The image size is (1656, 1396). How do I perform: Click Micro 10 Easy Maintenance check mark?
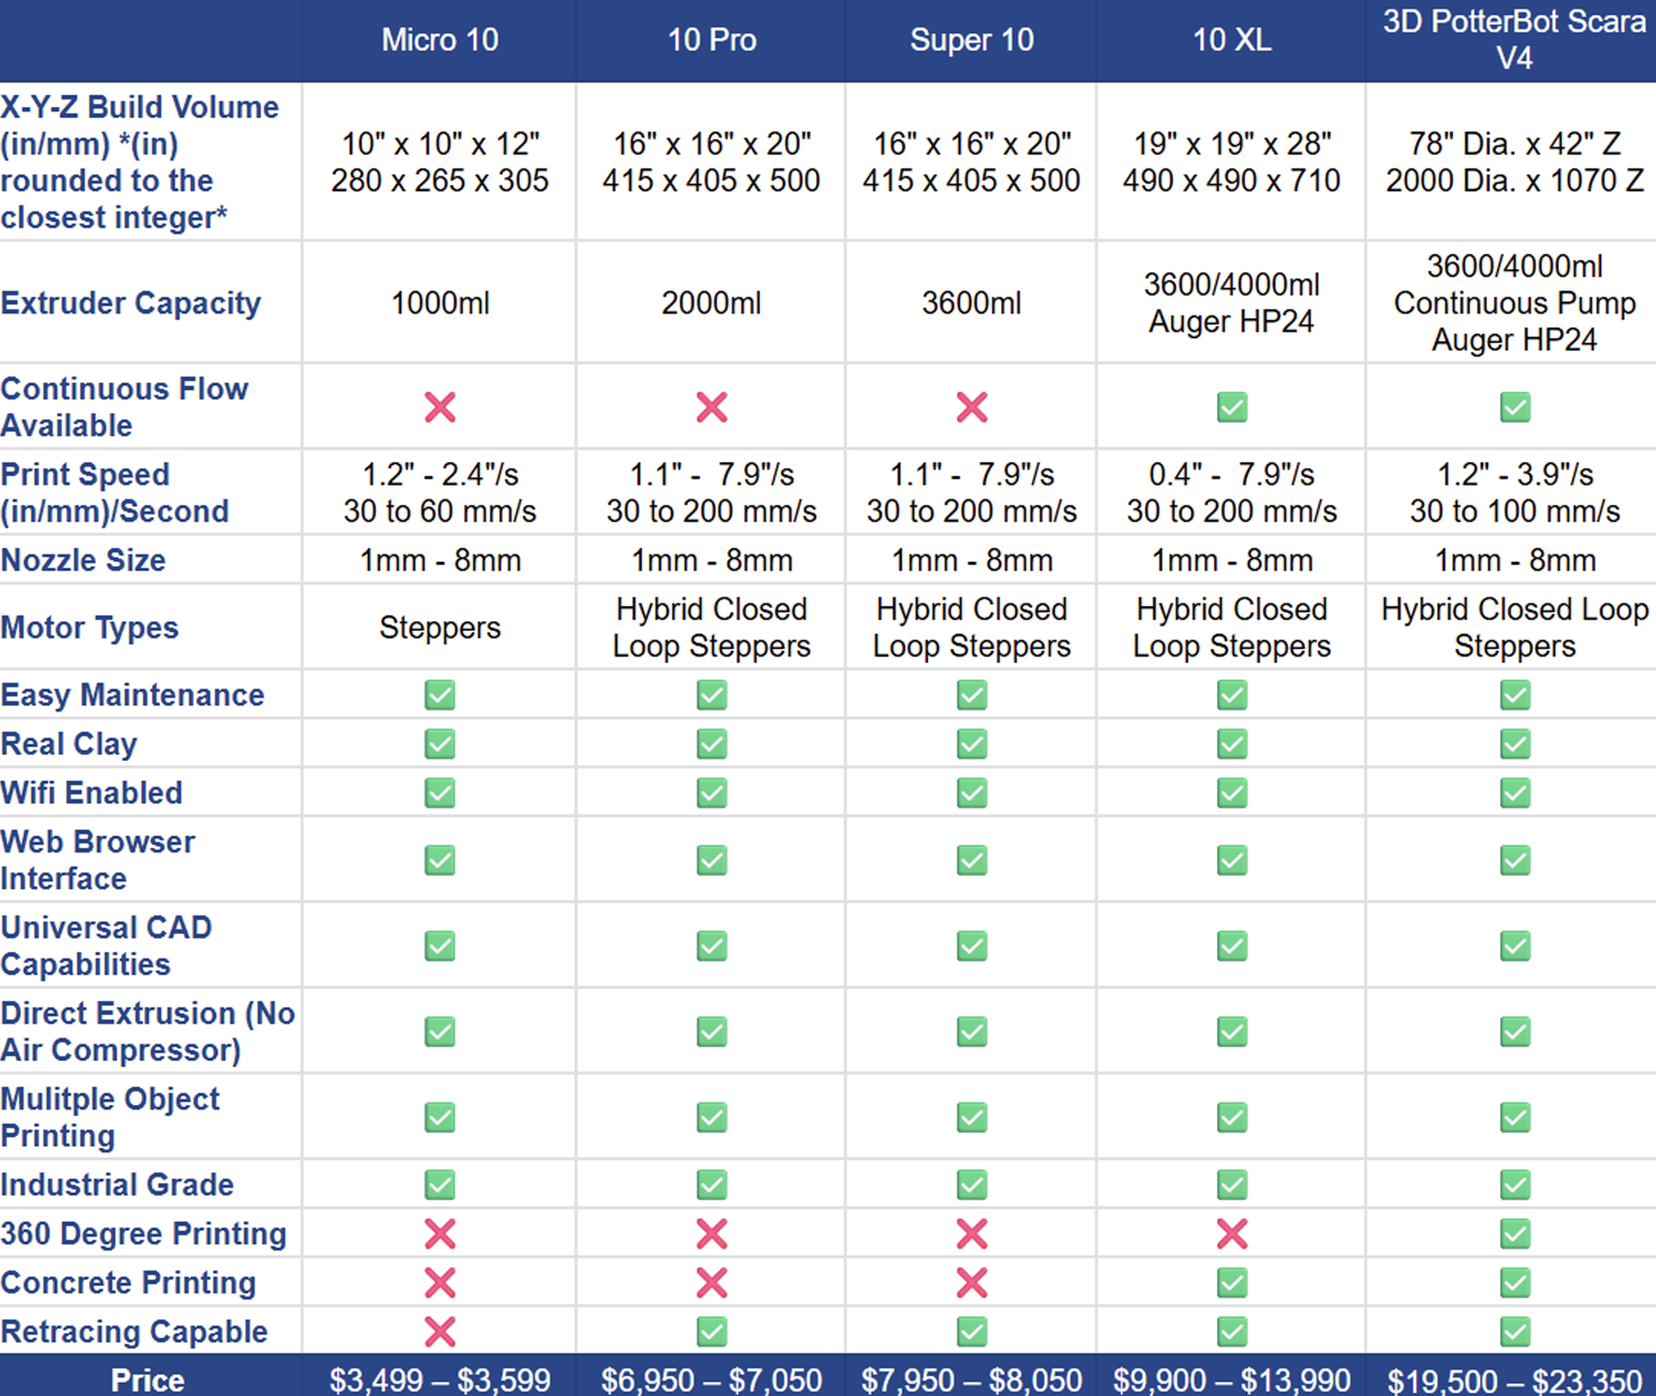point(440,695)
